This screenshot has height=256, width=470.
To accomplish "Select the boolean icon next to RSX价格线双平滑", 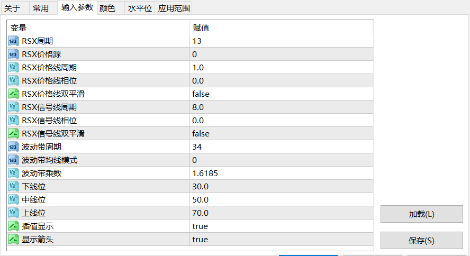I will click(x=13, y=94).
